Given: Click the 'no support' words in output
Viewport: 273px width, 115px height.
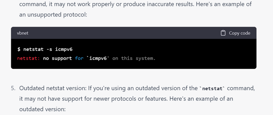Looking at the screenshot, I should (57, 58).
